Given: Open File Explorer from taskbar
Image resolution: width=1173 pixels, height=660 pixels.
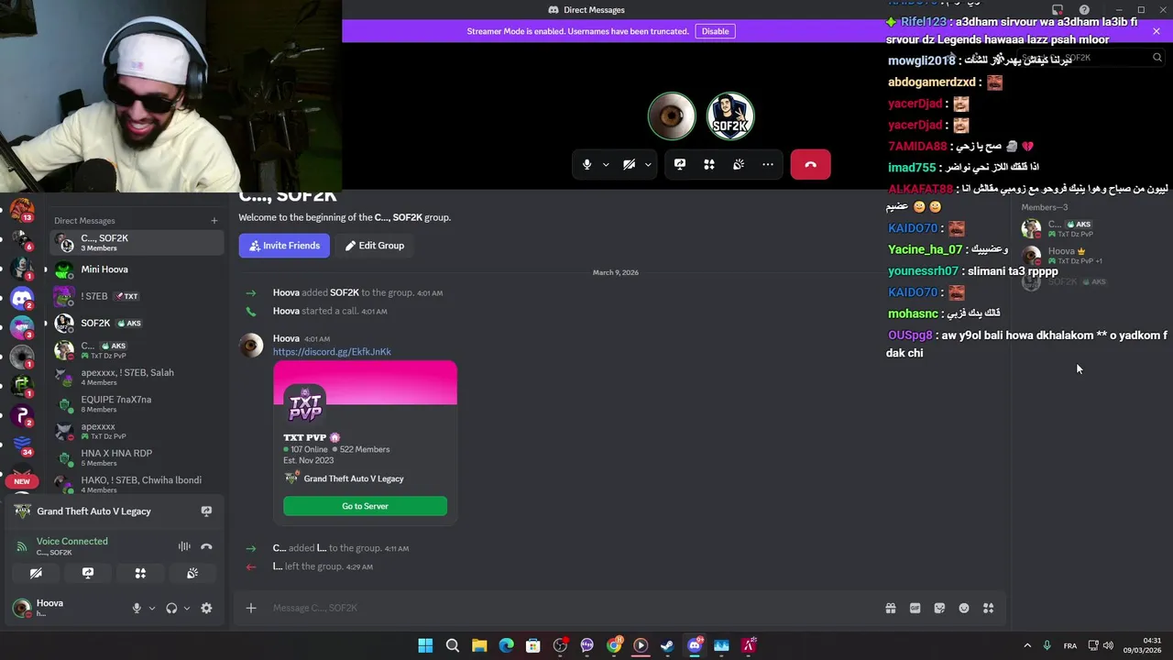Looking at the screenshot, I should coord(479,645).
